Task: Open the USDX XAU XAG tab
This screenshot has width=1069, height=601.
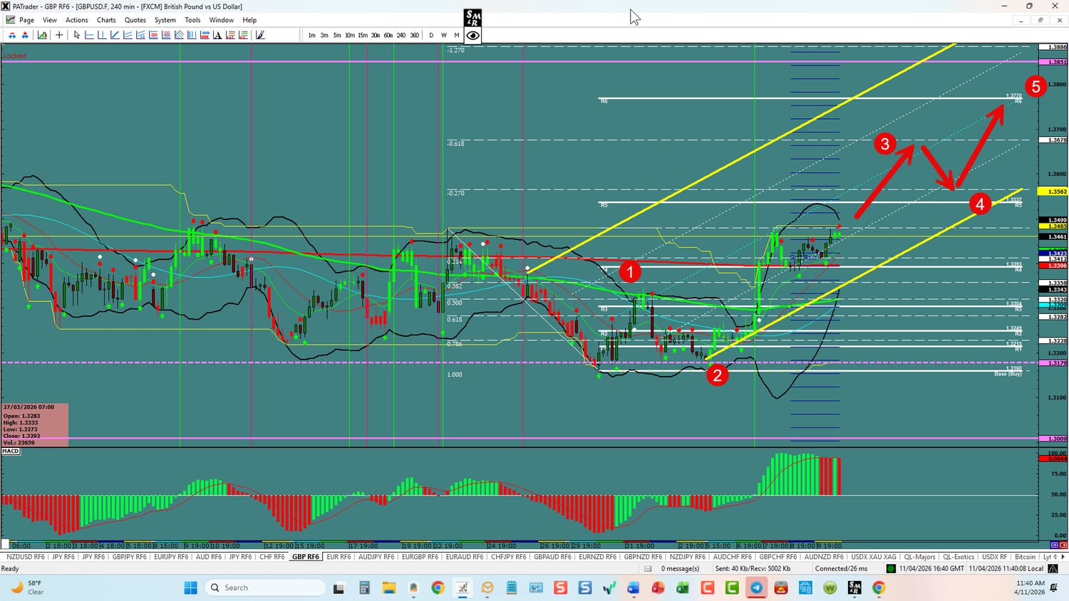Action: point(873,557)
